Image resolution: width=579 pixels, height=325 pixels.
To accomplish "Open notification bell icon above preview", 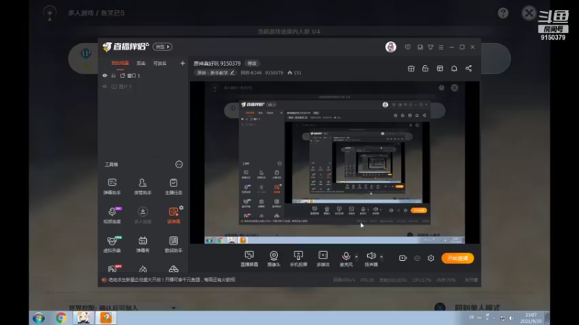I will tap(455, 69).
